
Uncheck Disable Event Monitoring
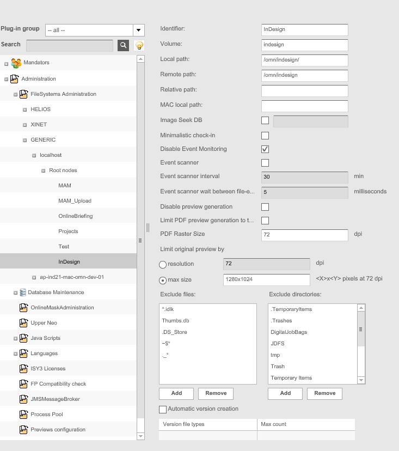coord(265,149)
